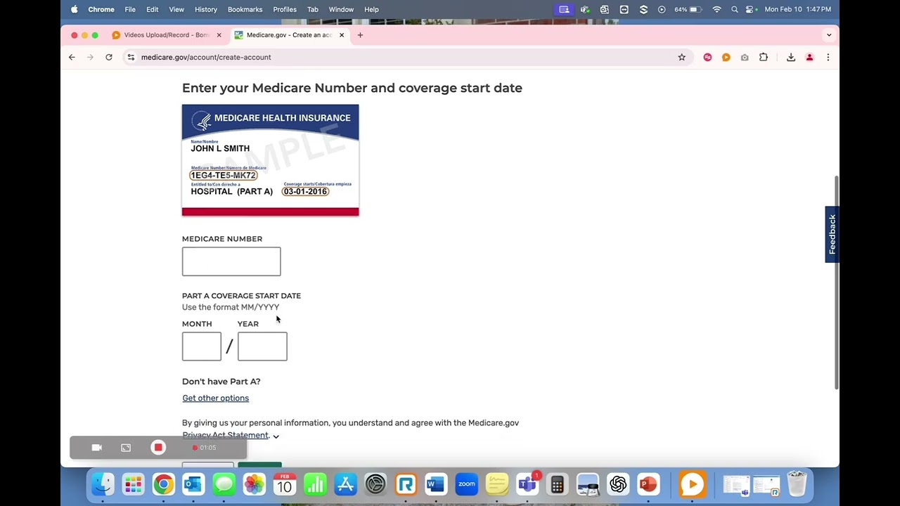Image resolution: width=900 pixels, height=506 pixels.
Task: Close the Videos Upload/Record tab
Action: 219,34
